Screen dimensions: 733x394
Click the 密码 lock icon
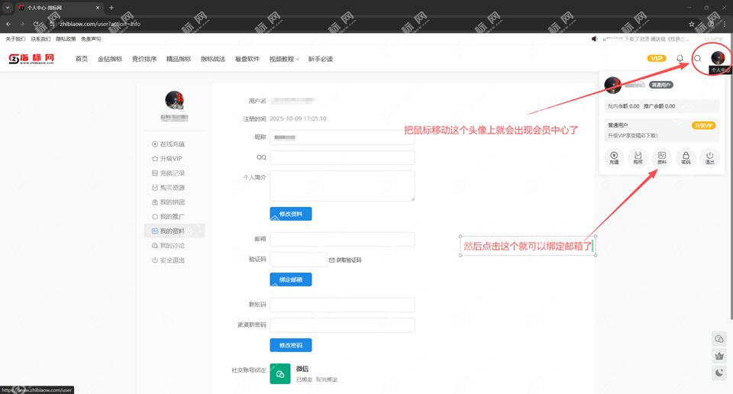click(x=686, y=158)
